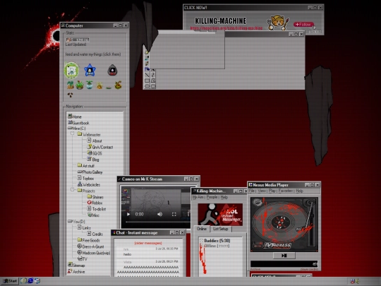Expand the Offline group in messenger
Viewport: 381px width, 286px height.
[201, 246]
